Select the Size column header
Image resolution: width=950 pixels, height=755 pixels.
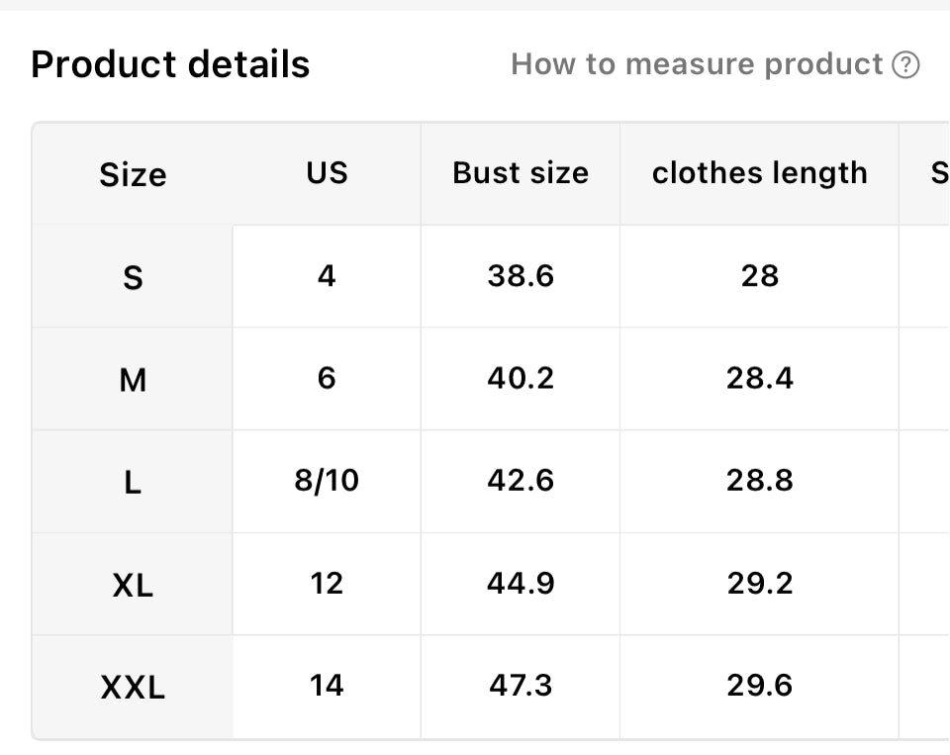(133, 175)
